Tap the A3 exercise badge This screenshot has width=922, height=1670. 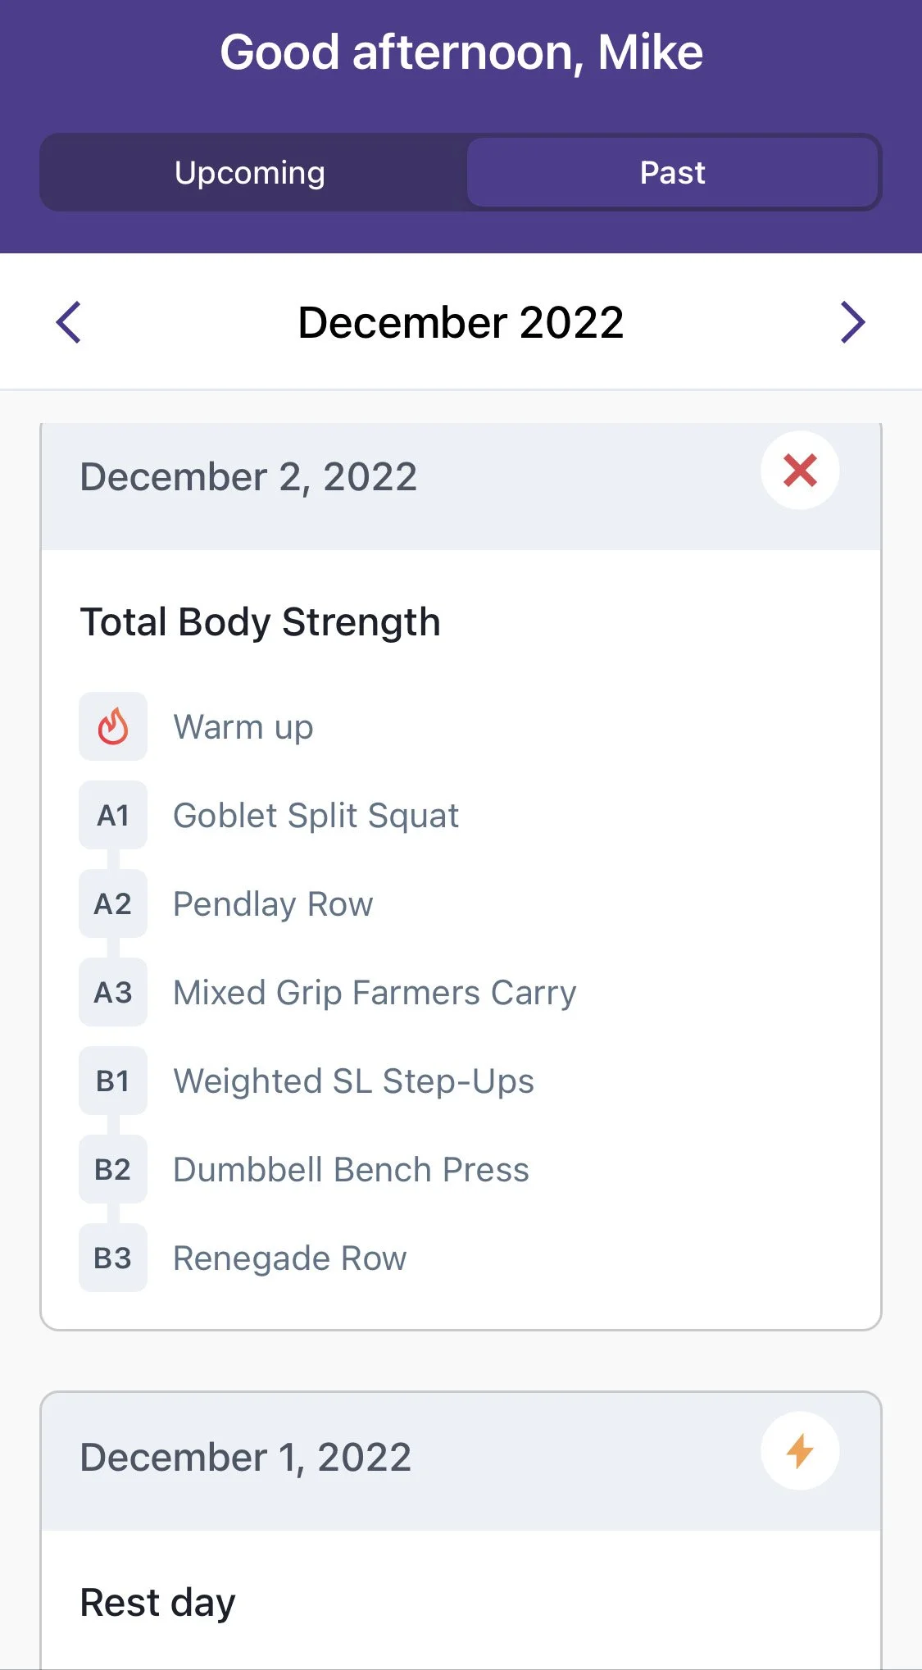(113, 992)
